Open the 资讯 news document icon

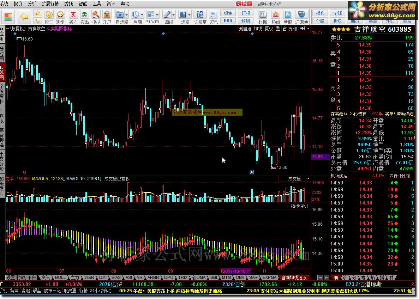[214, 17]
